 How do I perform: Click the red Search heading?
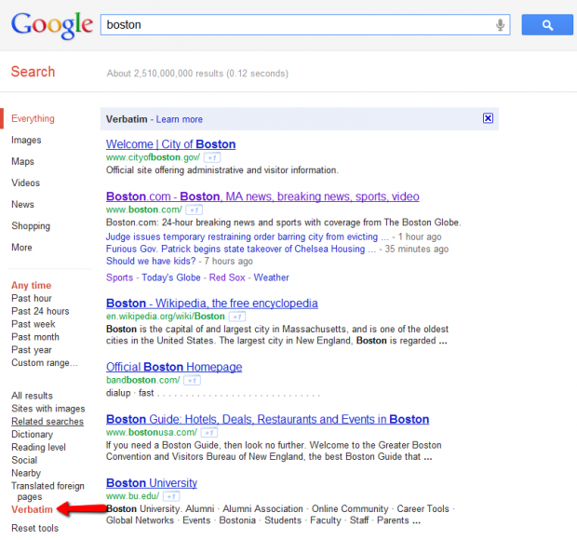tap(33, 72)
